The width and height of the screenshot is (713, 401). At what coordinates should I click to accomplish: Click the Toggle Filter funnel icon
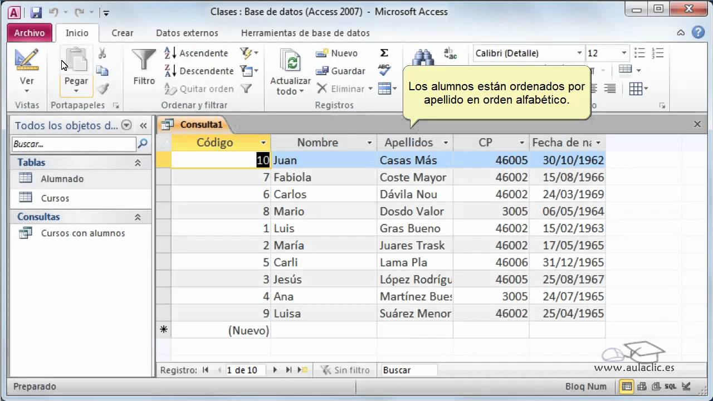246,89
